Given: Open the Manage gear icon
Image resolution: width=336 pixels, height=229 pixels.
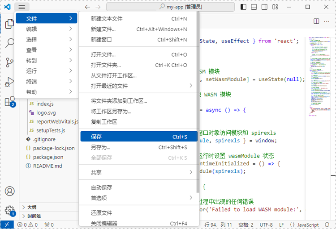Looking at the screenshot, I should 10,211.
